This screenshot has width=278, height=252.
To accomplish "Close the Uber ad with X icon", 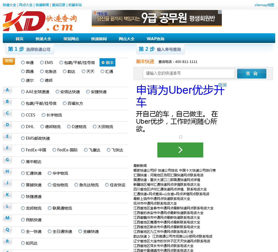I will pos(225,85).
